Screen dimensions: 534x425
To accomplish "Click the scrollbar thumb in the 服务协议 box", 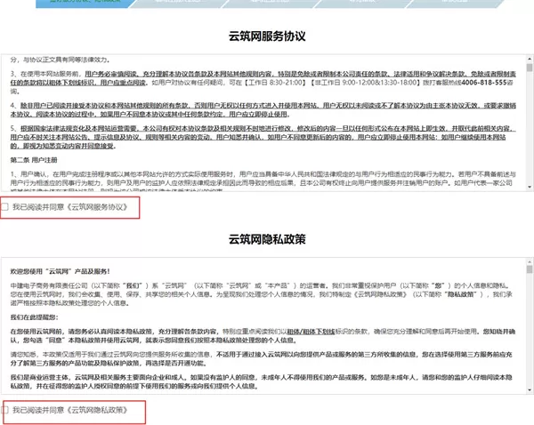I will coord(530,68).
